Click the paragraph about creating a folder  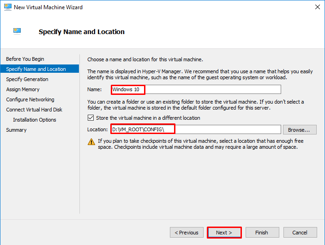click(196, 105)
